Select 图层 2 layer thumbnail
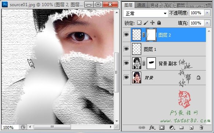This screenshot has width=214, height=133. pyautogui.click(x=136, y=35)
